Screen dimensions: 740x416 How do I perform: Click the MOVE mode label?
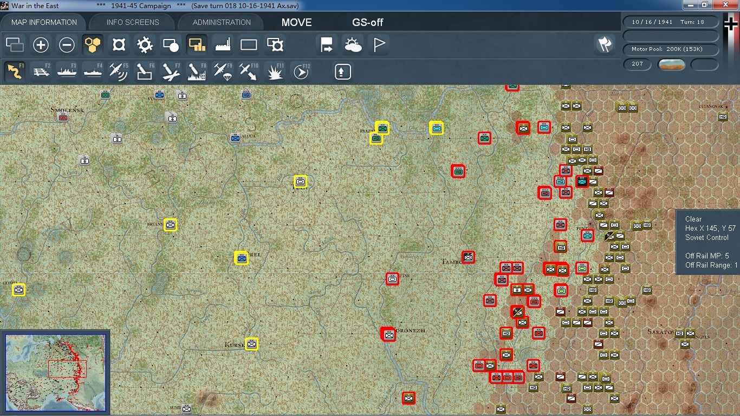296,22
